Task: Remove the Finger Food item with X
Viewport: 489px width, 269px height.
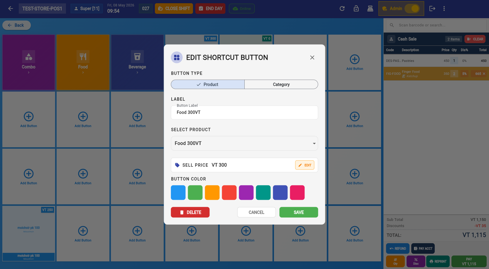Action: (x=484, y=74)
